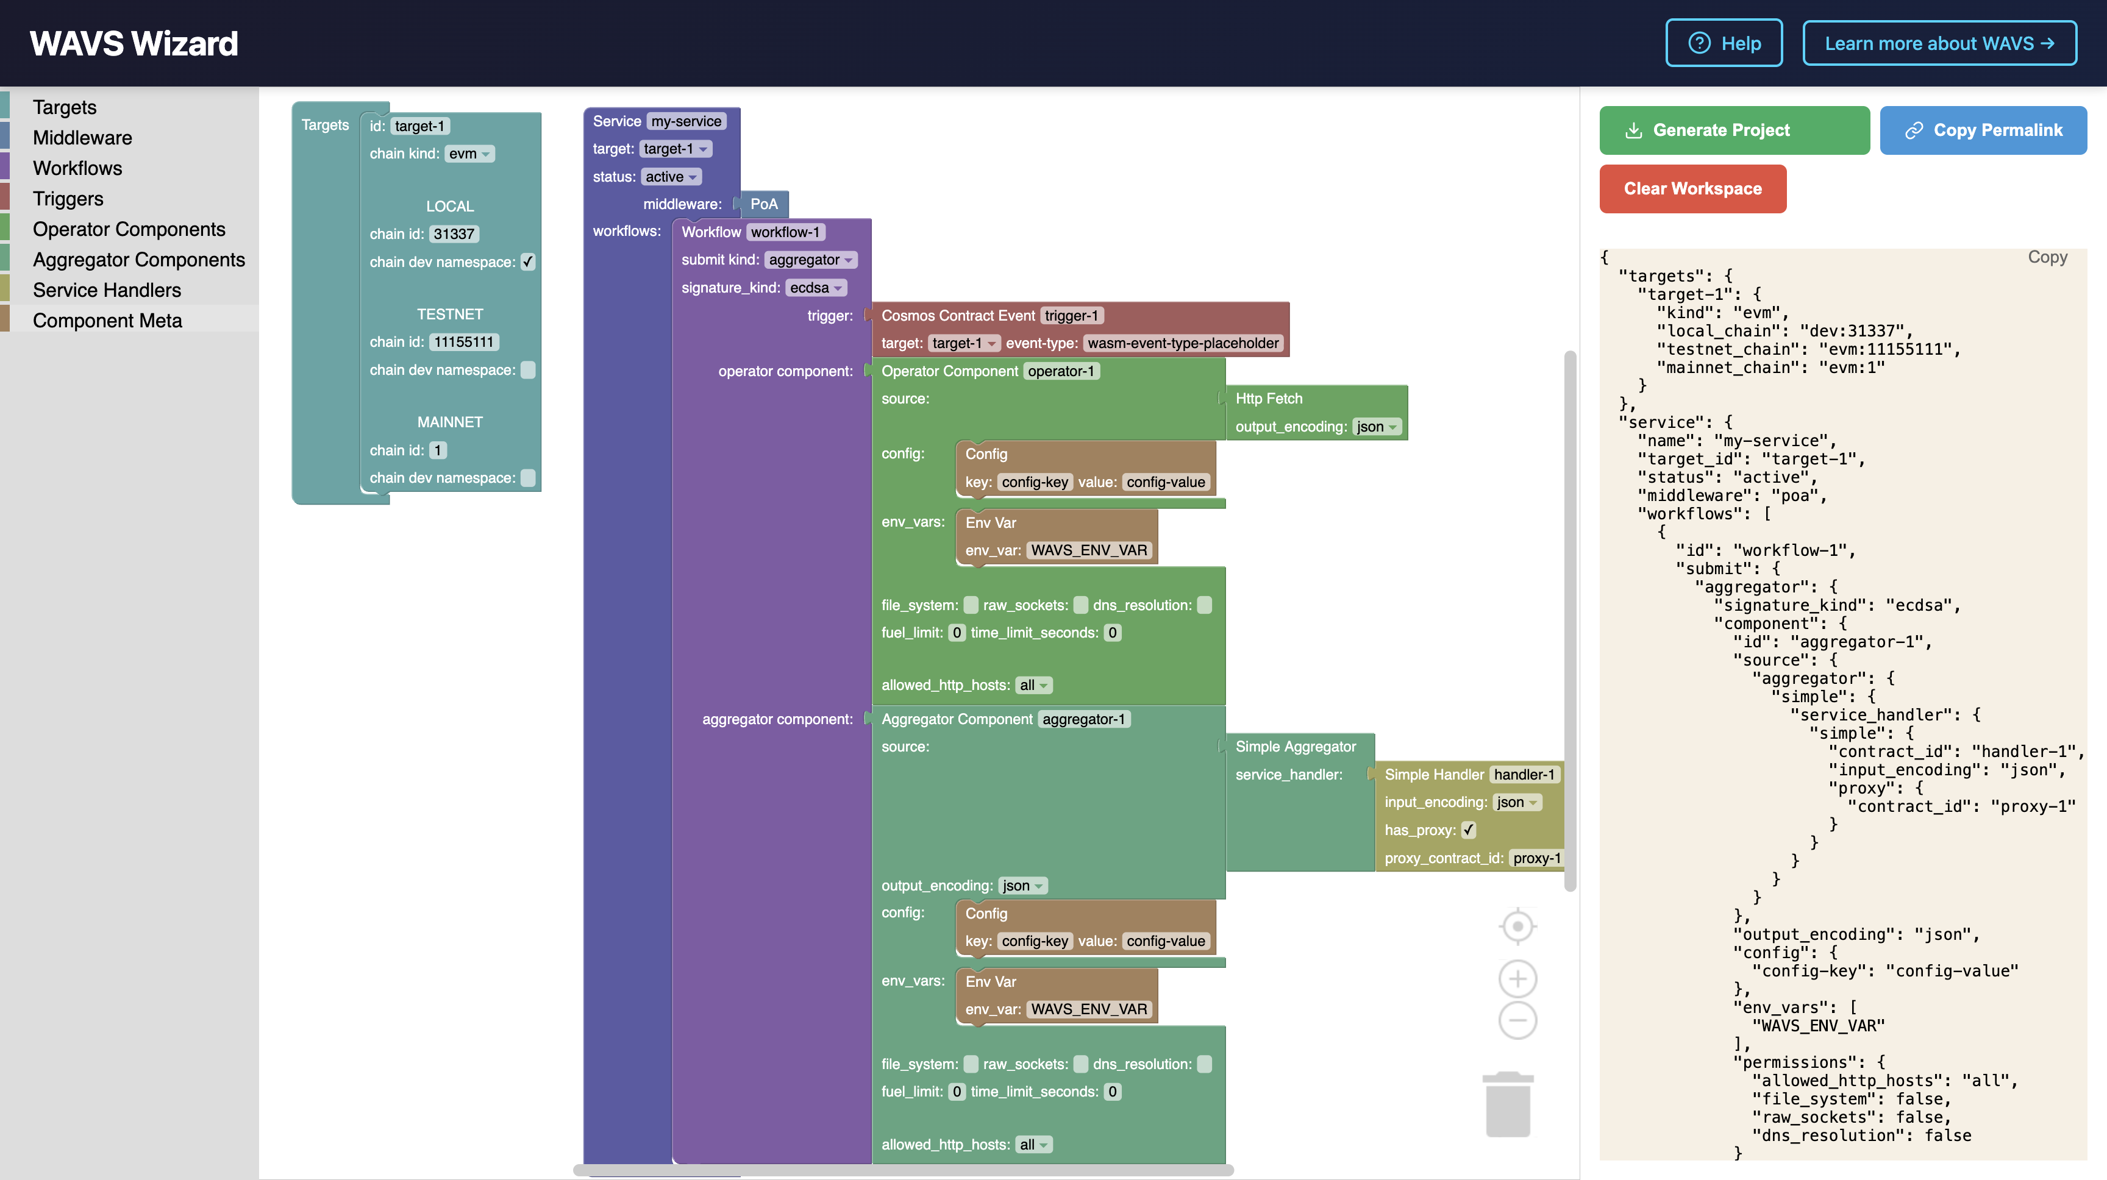2107x1180 pixels.
Task: Select Service Handlers category in toolbox
Action: pyautogui.click(x=106, y=290)
